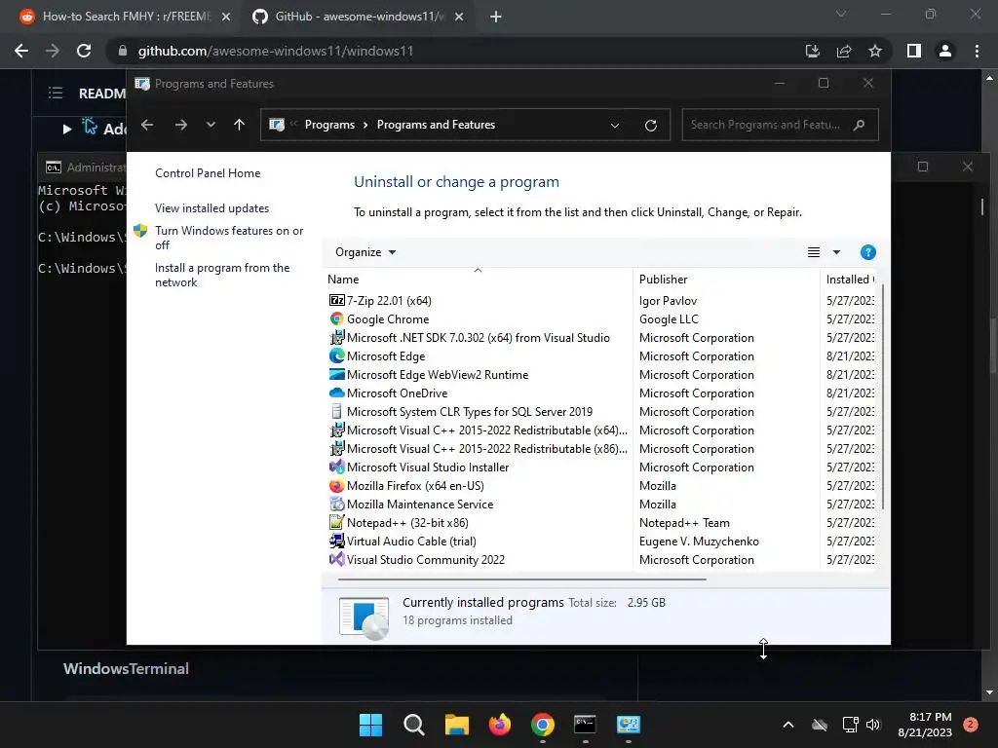
Task: Click Chrome install app icon in address bar
Action: pos(813,51)
